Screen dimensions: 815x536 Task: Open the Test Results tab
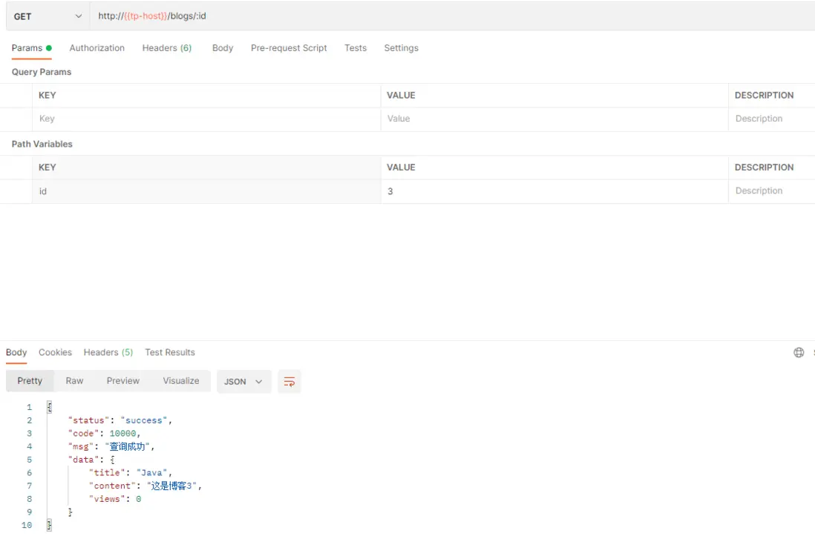point(170,352)
